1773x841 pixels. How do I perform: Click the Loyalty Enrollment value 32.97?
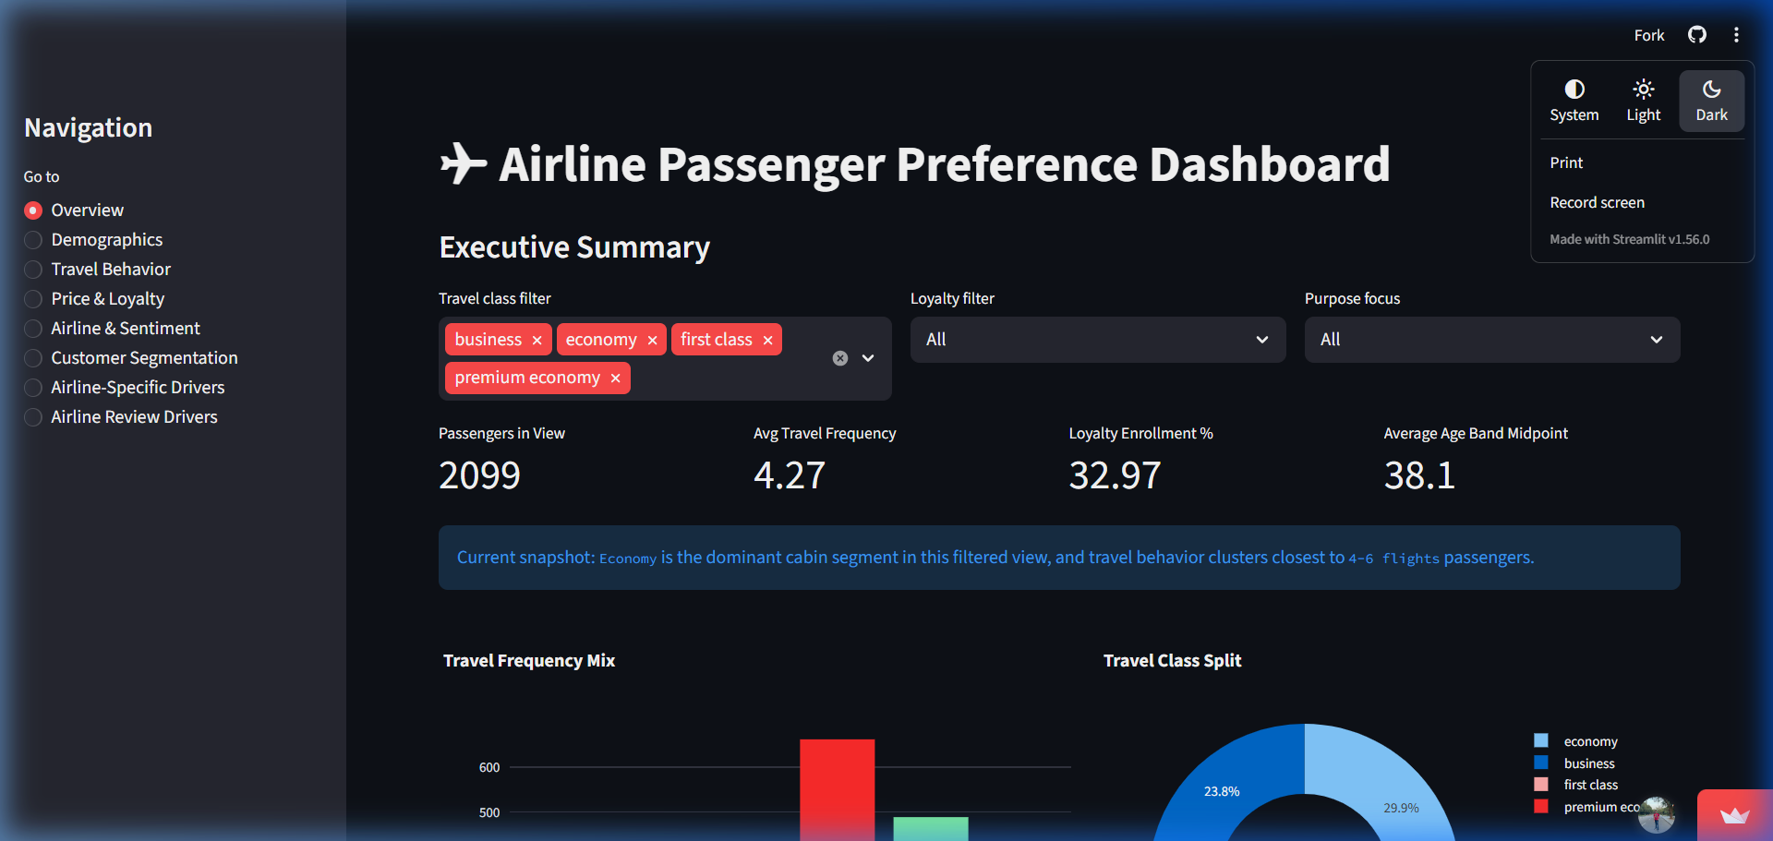1115,475
